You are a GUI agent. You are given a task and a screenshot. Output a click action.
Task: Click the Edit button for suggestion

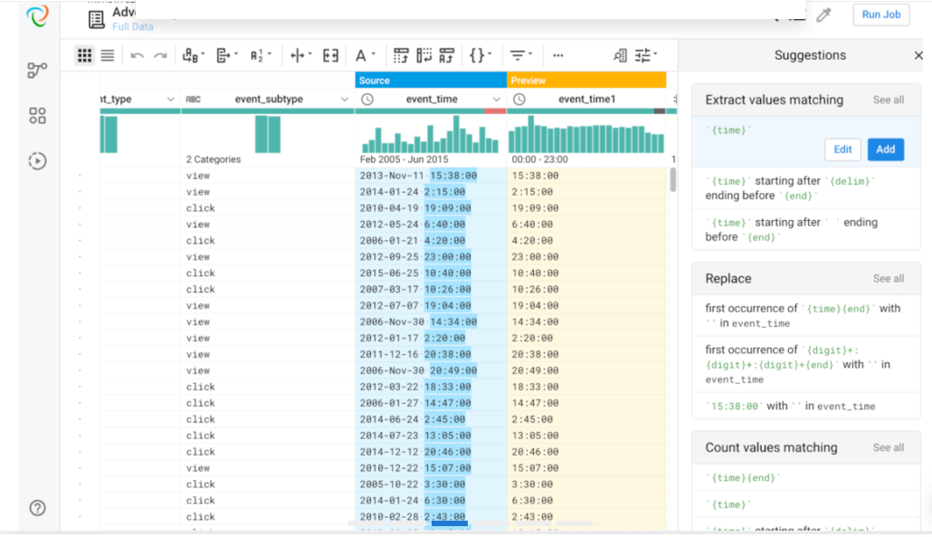pyautogui.click(x=842, y=149)
